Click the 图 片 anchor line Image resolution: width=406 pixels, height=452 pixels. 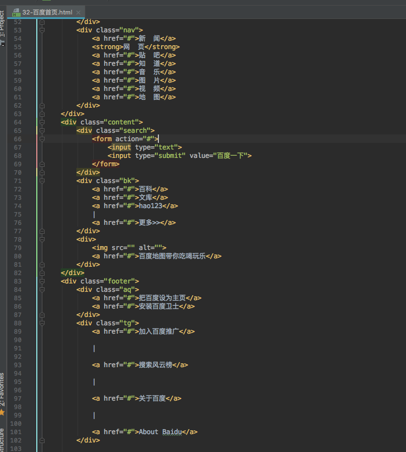pos(134,80)
